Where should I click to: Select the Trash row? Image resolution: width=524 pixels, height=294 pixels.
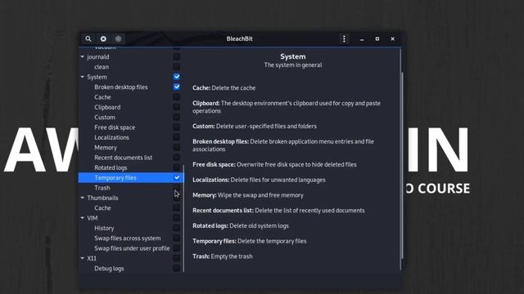[131, 188]
